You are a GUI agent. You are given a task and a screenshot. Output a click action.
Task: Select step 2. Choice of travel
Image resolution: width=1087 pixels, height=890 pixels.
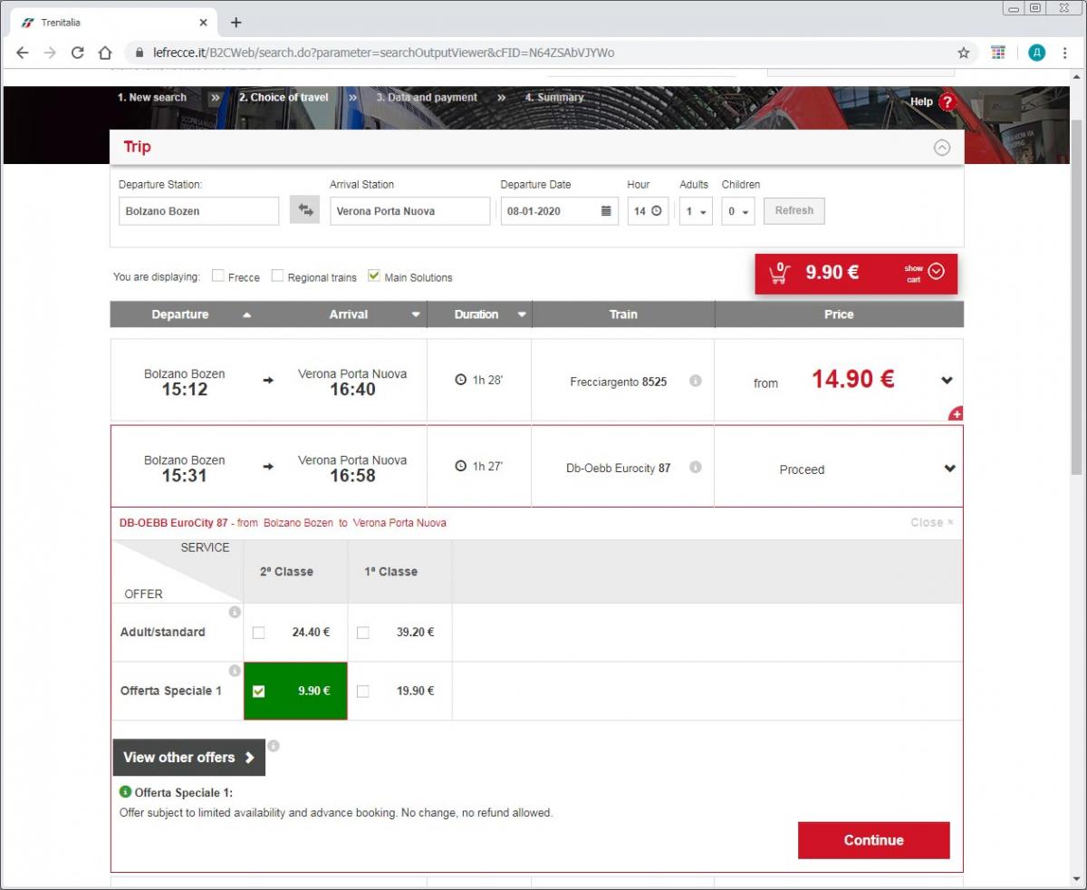[x=284, y=98]
